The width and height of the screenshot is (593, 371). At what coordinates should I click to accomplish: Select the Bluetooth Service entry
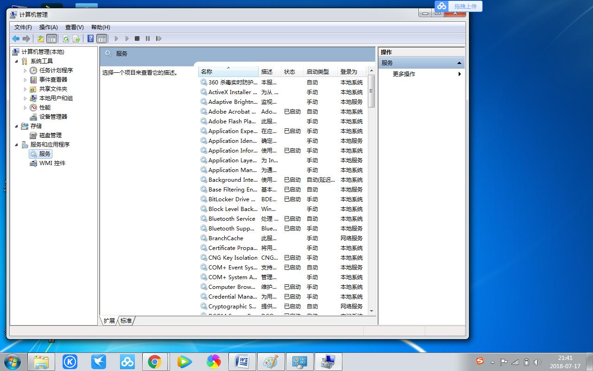pyautogui.click(x=231, y=218)
